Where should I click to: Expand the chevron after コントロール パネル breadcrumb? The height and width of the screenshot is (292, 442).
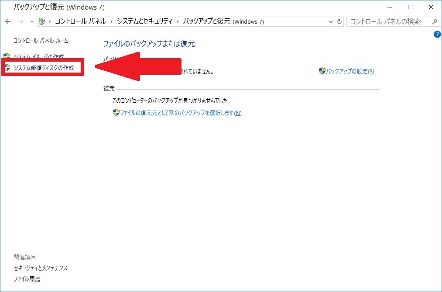click(x=111, y=22)
